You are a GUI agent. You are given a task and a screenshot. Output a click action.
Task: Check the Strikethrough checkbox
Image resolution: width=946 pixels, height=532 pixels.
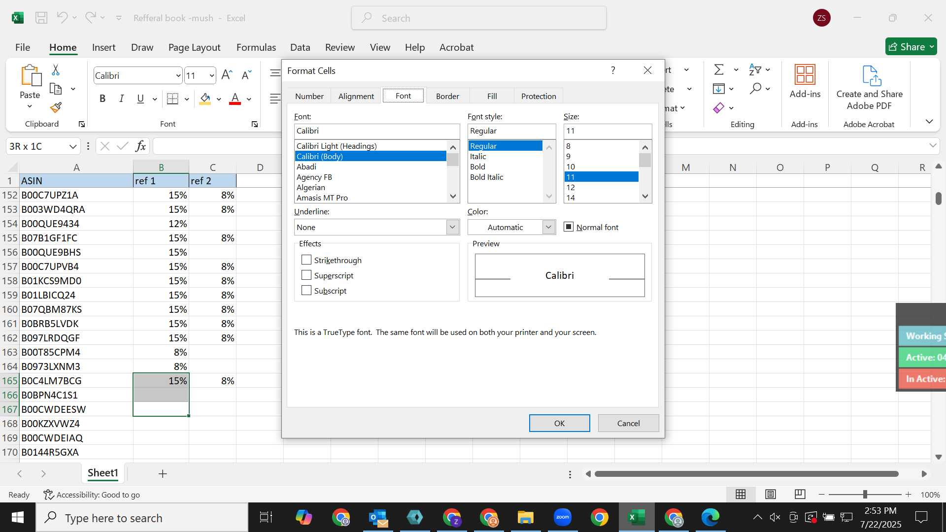(x=306, y=260)
